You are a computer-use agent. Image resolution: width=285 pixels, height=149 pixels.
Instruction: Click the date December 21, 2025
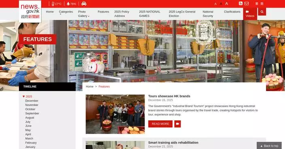coord(160,147)
